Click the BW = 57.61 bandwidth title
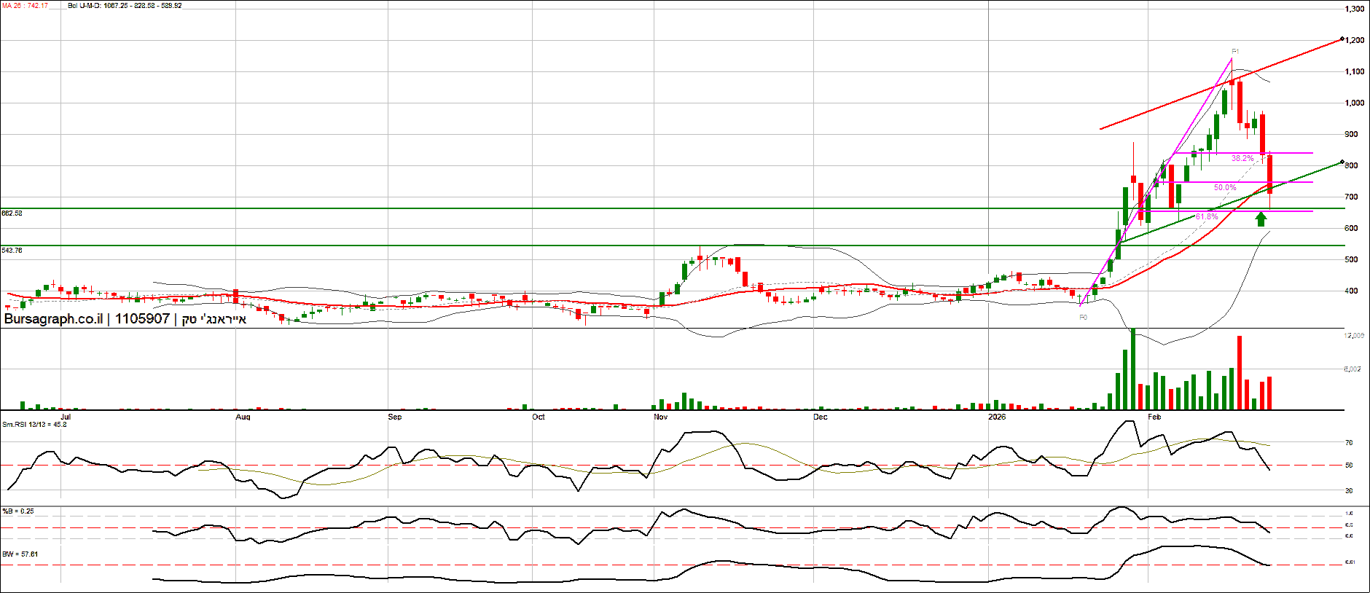The height and width of the screenshot is (593, 1370). 20,554
